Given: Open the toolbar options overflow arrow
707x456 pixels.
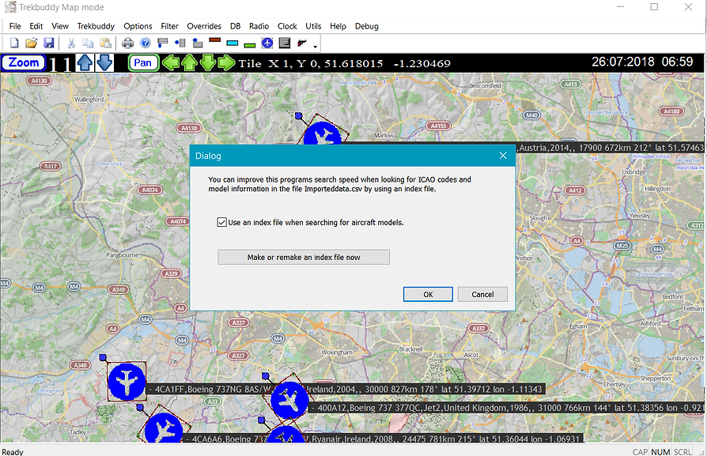Looking at the screenshot, I should click(x=316, y=47).
